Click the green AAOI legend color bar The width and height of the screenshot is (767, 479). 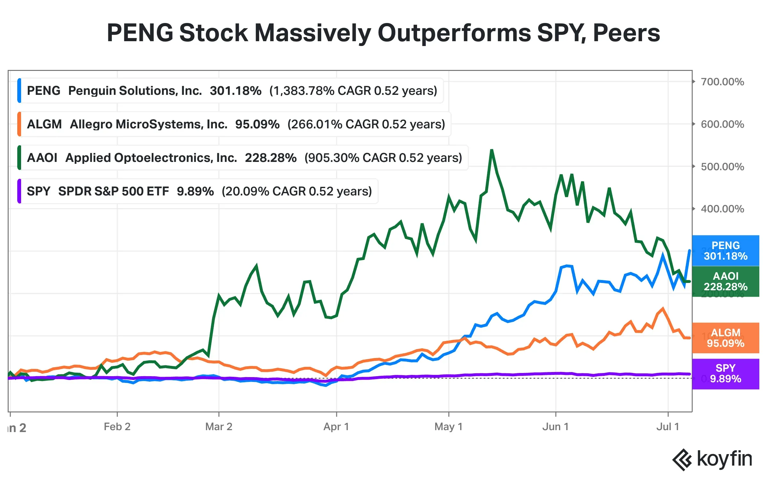(19, 158)
